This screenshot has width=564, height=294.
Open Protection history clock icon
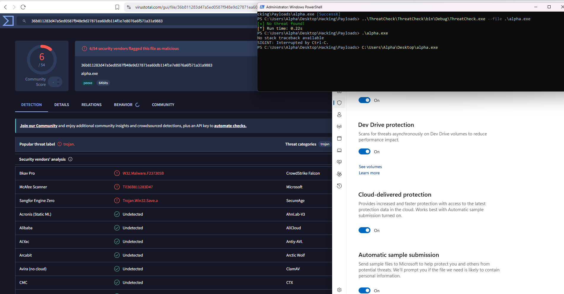click(x=339, y=186)
